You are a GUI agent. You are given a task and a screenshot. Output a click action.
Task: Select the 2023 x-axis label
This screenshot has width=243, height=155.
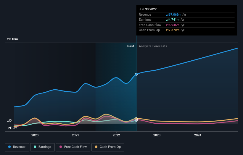click(157, 135)
